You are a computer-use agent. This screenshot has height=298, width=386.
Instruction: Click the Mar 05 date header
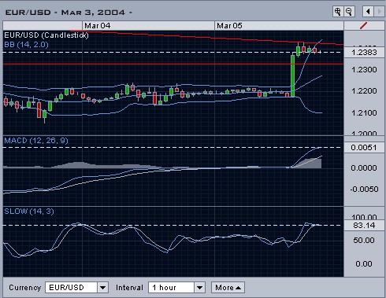pos(229,26)
